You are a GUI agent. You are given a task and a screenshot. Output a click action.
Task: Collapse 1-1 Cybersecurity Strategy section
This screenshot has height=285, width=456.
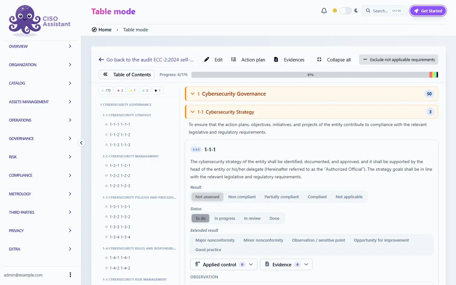coord(312,112)
